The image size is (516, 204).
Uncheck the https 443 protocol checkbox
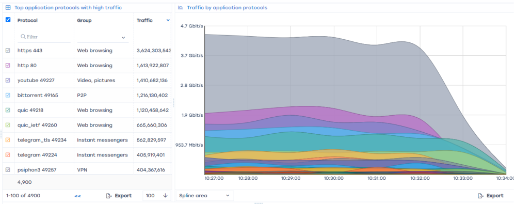pyautogui.click(x=8, y=51)
